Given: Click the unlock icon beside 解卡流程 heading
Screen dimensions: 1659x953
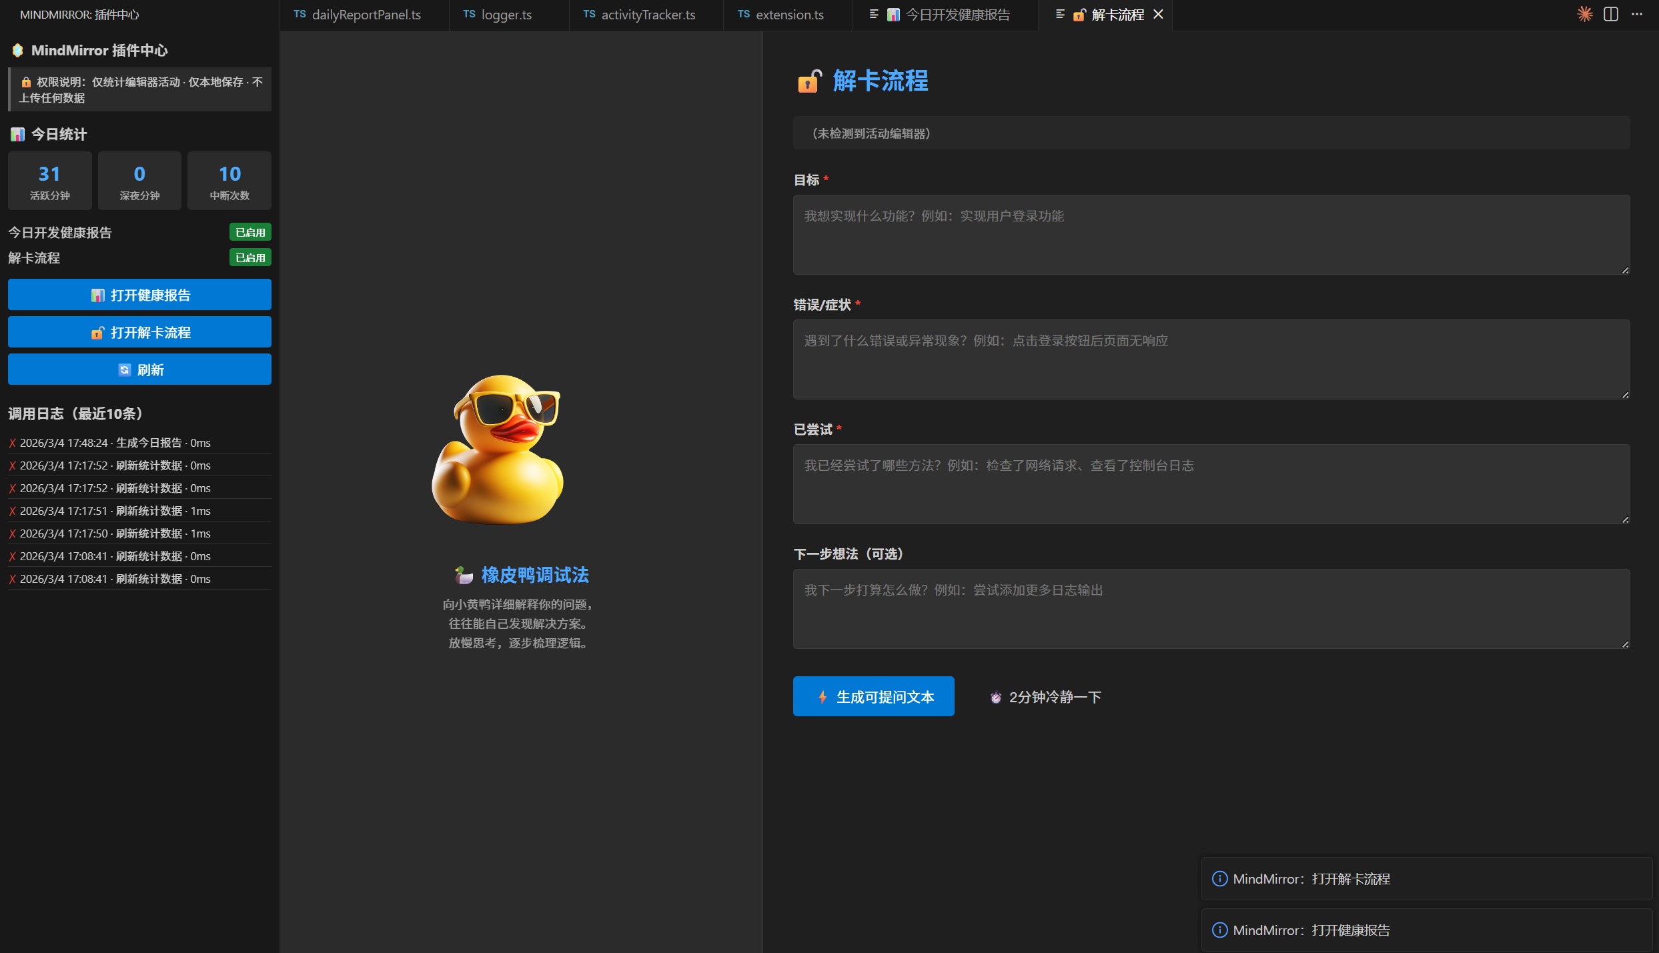Looking at the screenshot, I should pyautogui.click(x=809, y=81).
